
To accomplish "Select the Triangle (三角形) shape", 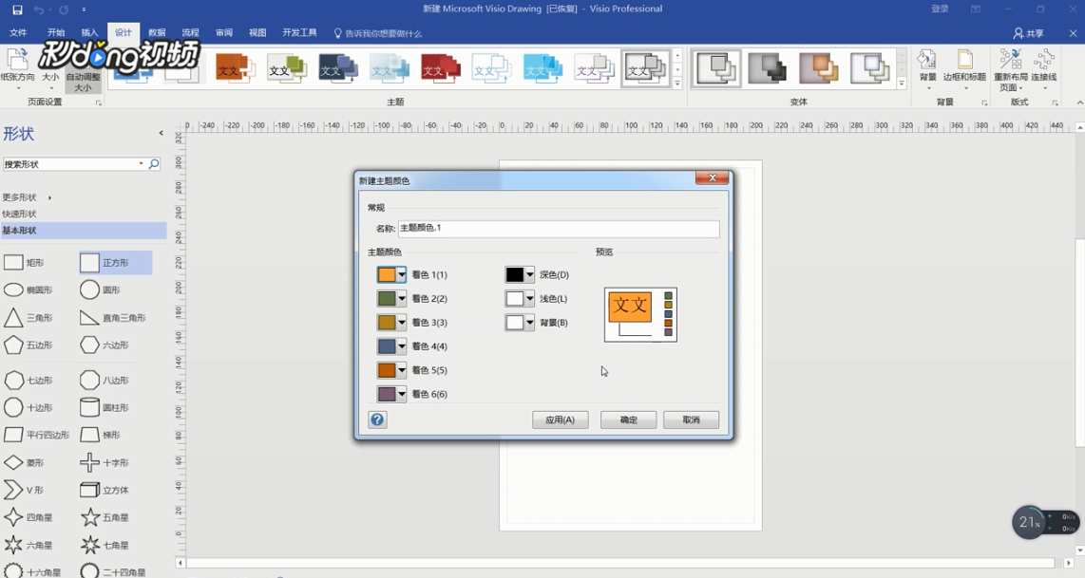I will pyautogui.click(x=29, y=318).
